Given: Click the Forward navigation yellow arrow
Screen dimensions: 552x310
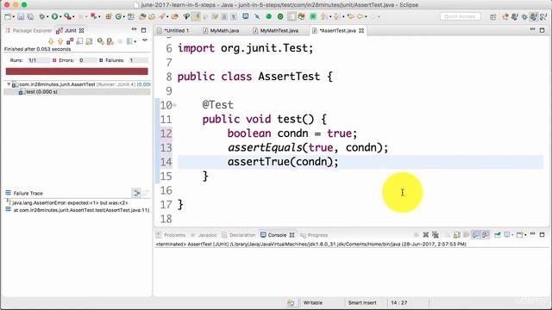Looking at the screenshot, I should (373, 16).
